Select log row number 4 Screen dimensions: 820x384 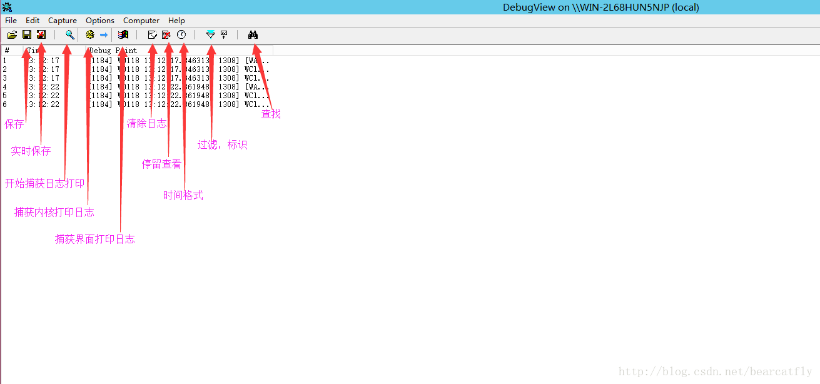136,87
